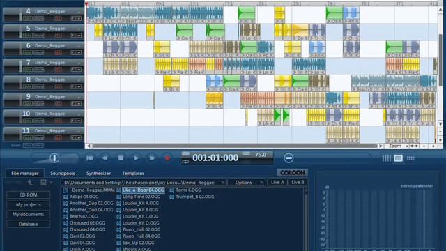Select the Piano_Hall 02.OGG file
The width and height of the screenshot is (446, 251).
tap(141, 229)
